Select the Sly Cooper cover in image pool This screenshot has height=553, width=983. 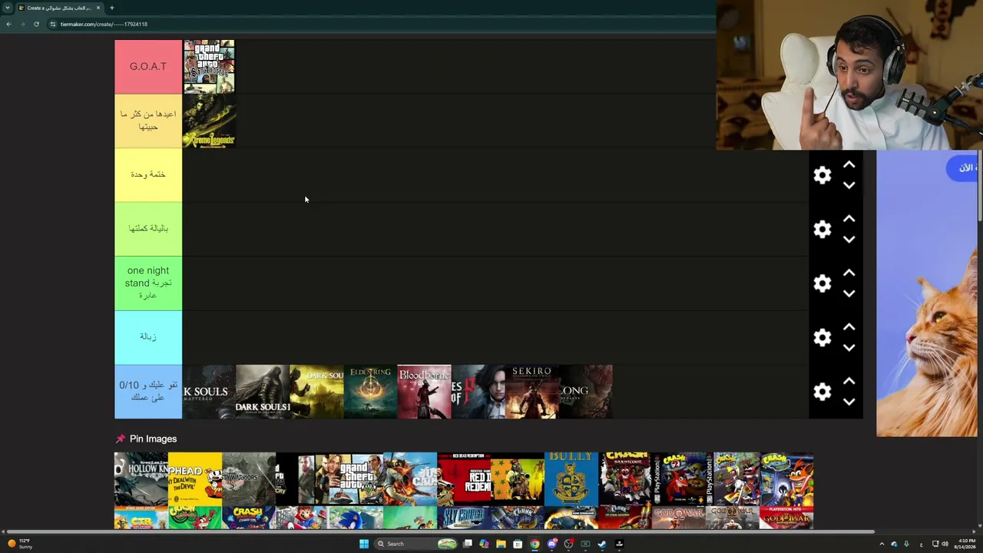(464, 518)
